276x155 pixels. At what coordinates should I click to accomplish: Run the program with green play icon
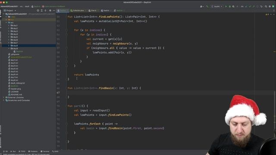pos(226,6)
